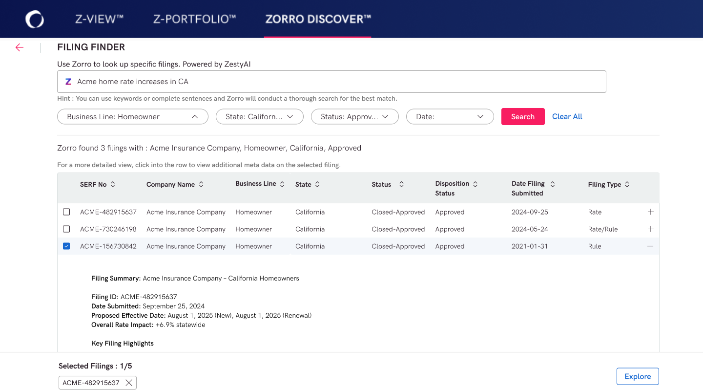Click the Explore button

point(638,376)
